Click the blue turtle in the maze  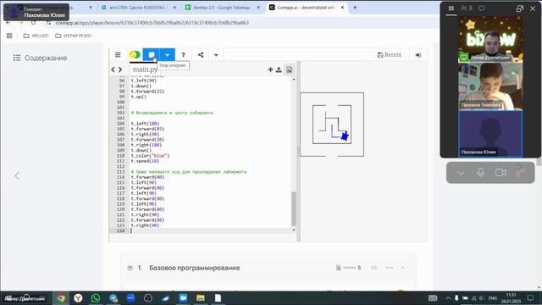(x=345, y=136)
